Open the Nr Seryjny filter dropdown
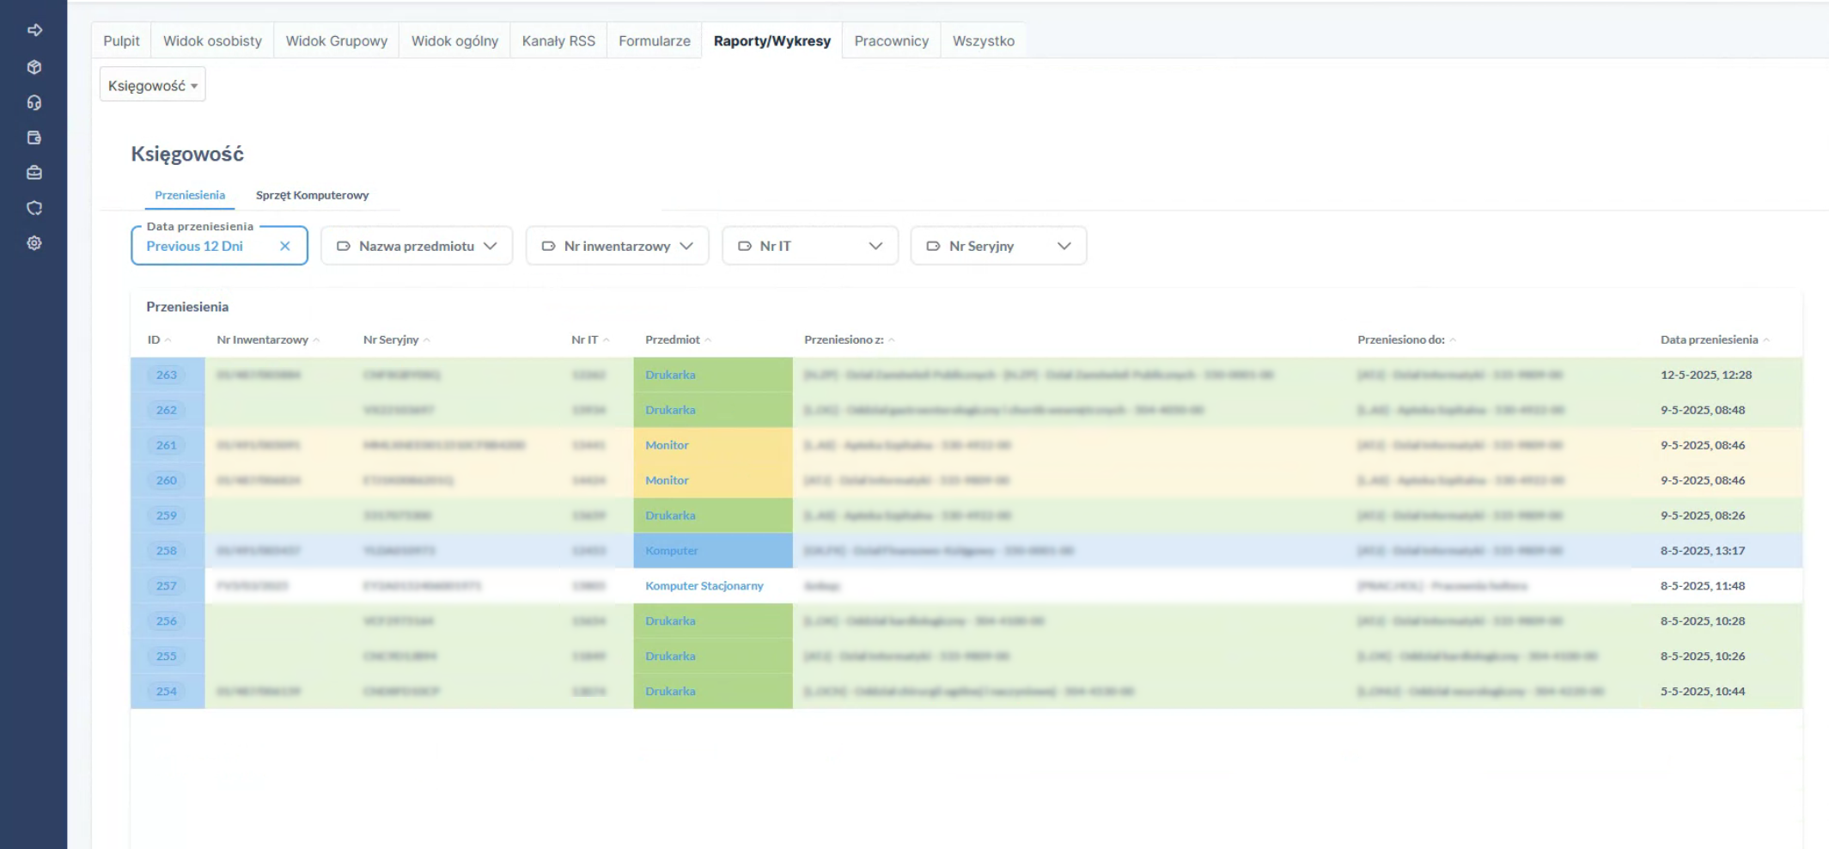This screenshot has height=849, width=1829. coord(998,247)
